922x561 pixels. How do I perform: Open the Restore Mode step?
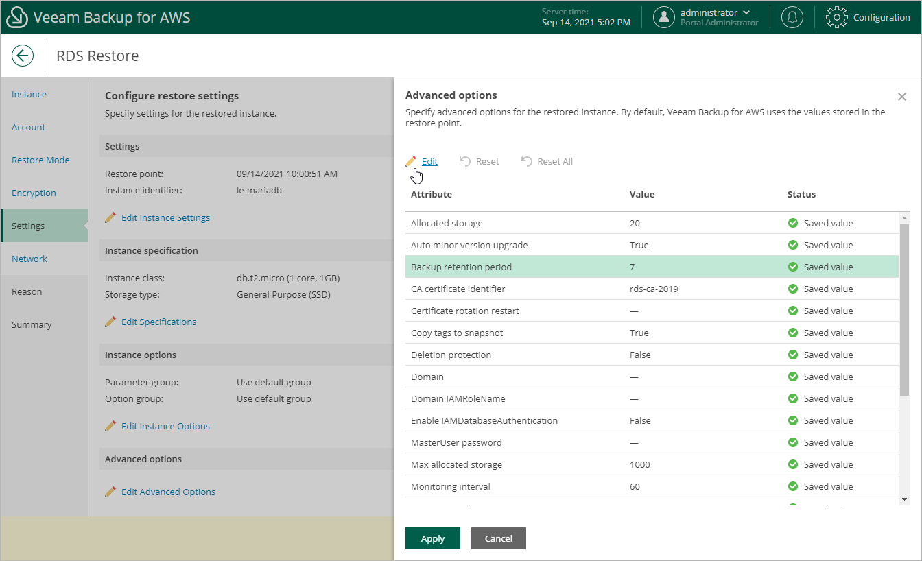pos(40,160)
